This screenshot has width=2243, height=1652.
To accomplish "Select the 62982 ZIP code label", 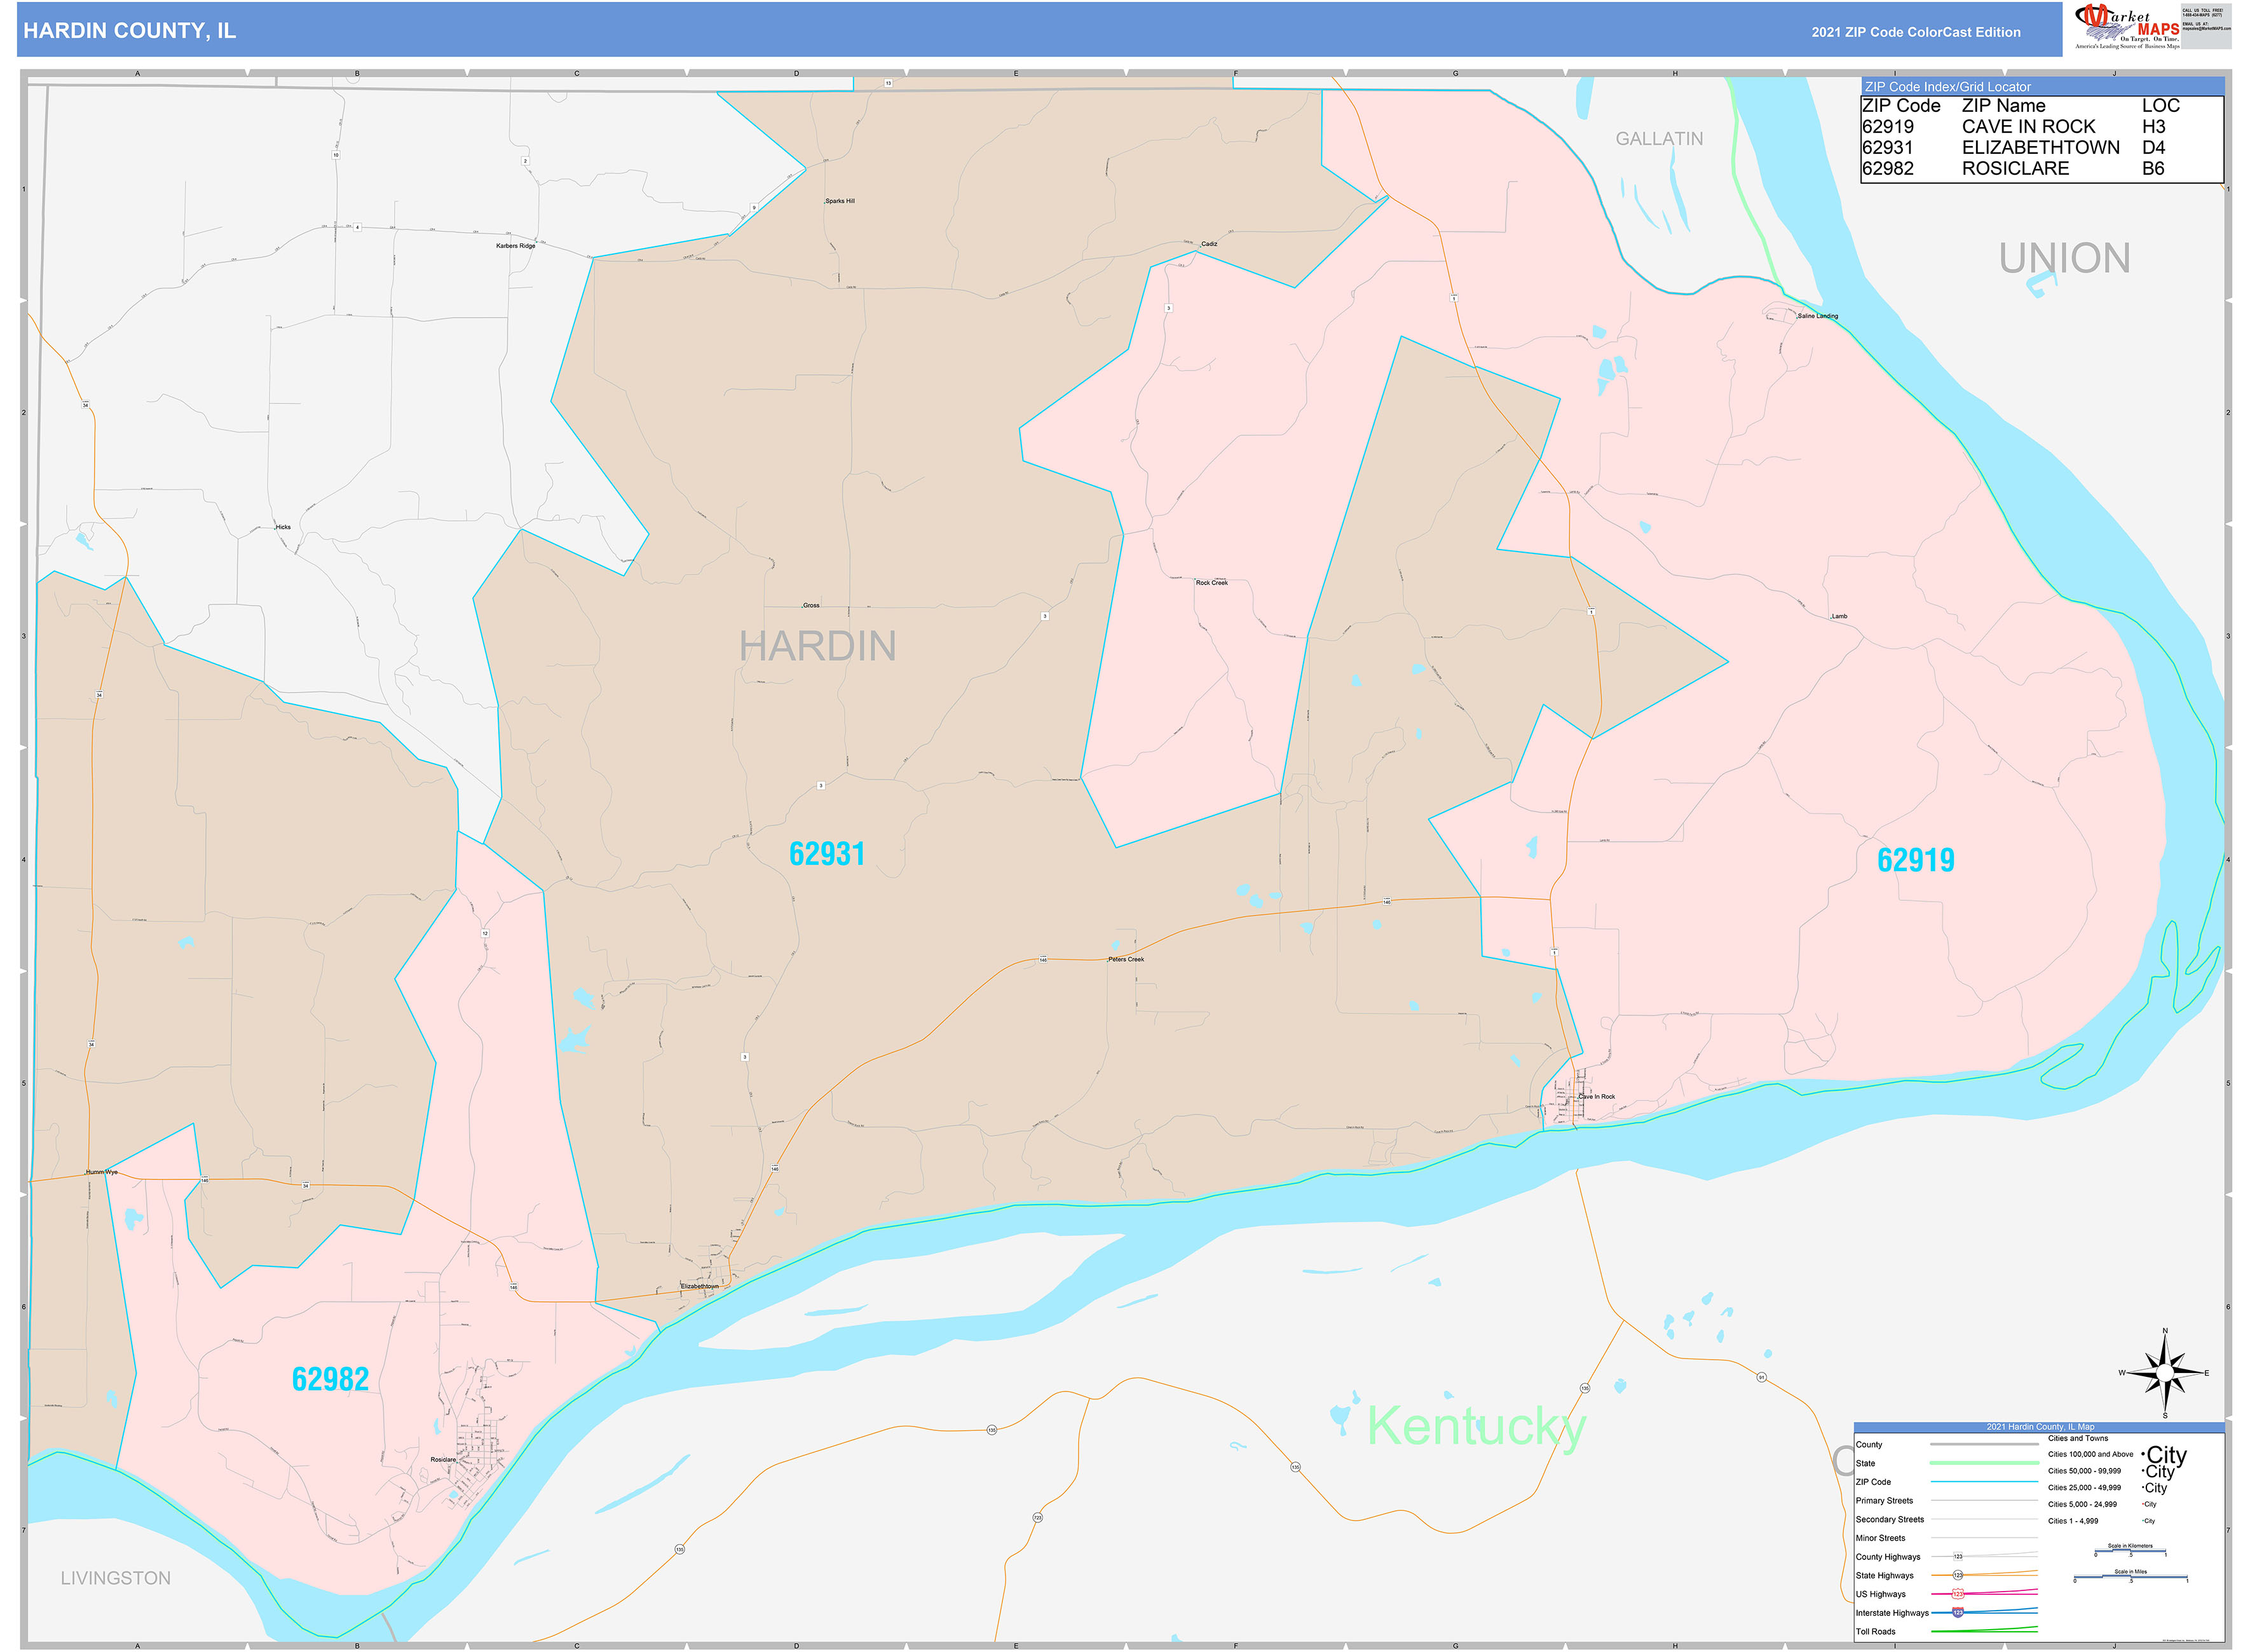I will pos(330,1379).
